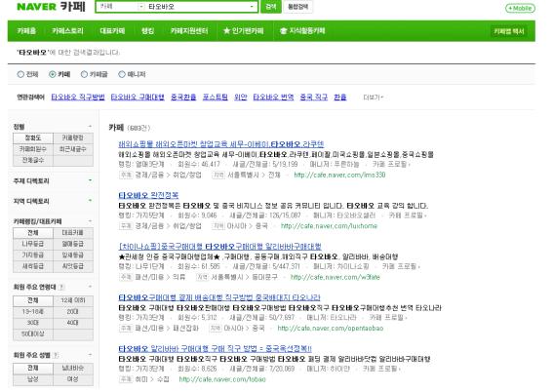Open related search 타오바오 구매대행
This screenshot has height=392, width=553.
[x=138, y=97]
